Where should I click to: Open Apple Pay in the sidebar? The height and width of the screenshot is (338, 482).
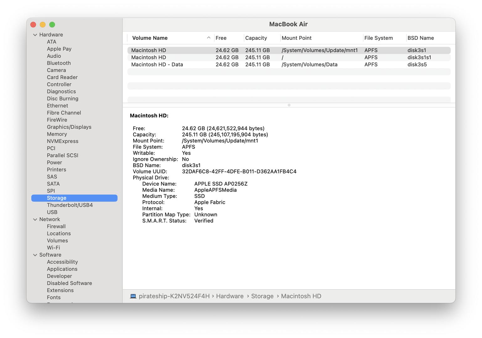[x=59, y=49]
